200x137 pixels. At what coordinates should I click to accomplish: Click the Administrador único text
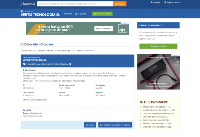click(x=33, y=116)
